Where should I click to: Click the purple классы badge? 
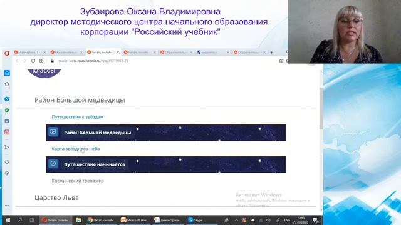44,72
